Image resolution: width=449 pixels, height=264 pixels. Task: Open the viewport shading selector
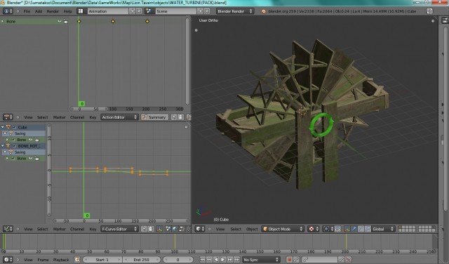[x=314, y=229]
